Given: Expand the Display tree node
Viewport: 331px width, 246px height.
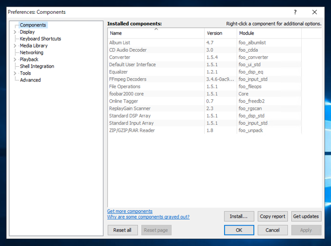Looking at the screenshot, I should pos(15,32).
